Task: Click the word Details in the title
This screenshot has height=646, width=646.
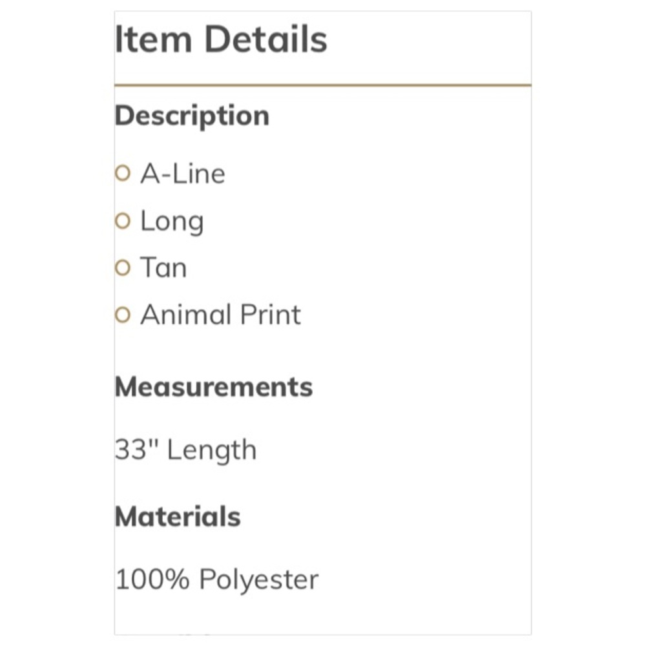Action: [x=266, y=39]
